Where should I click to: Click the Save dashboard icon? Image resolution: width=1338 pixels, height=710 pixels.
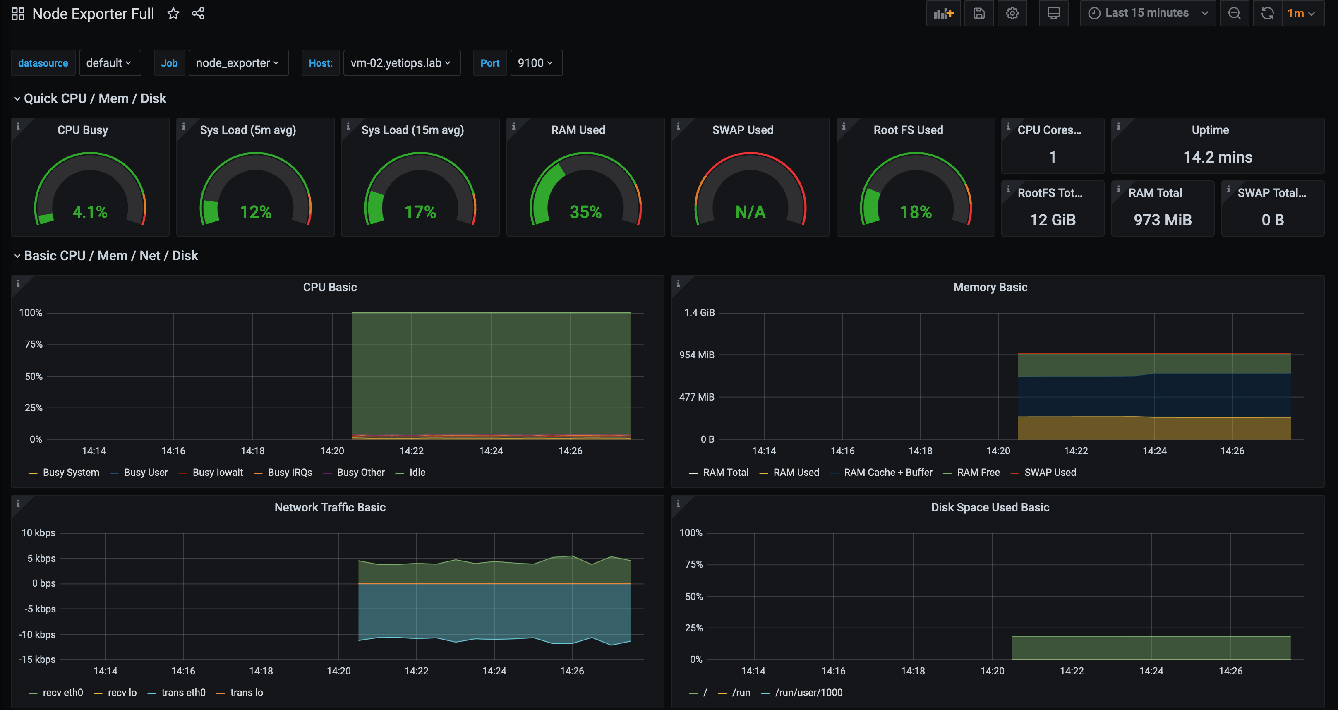[978, 13]
